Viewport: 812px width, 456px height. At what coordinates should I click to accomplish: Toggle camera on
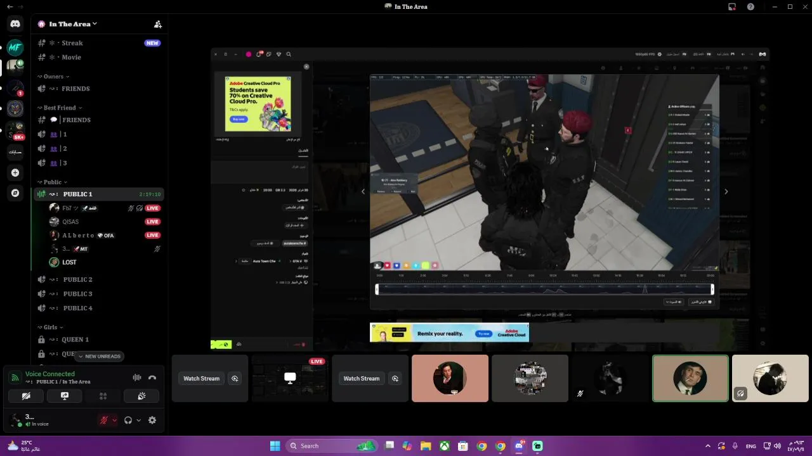(26, 396)
